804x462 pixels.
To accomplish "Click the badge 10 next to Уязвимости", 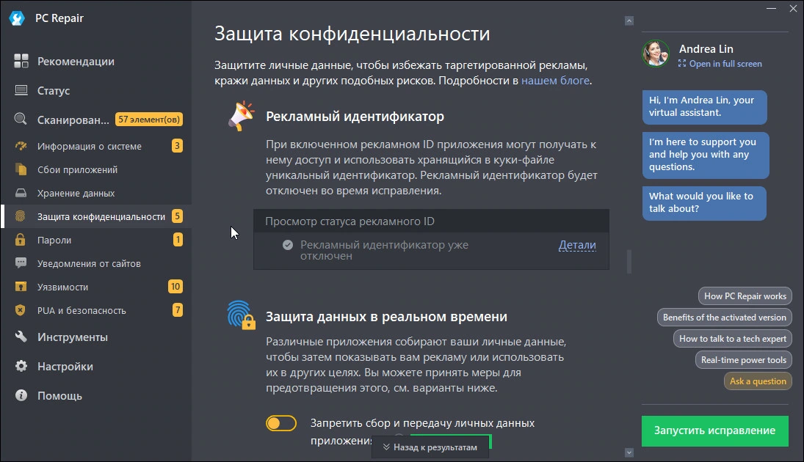I will point(175,286).
